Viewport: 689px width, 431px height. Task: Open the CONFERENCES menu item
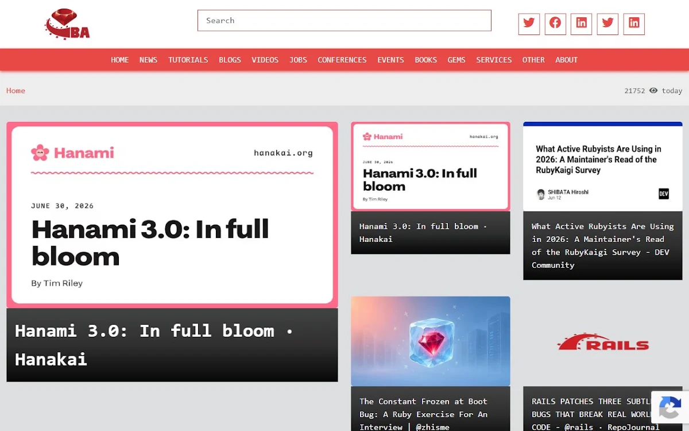(x=342, y=60)
